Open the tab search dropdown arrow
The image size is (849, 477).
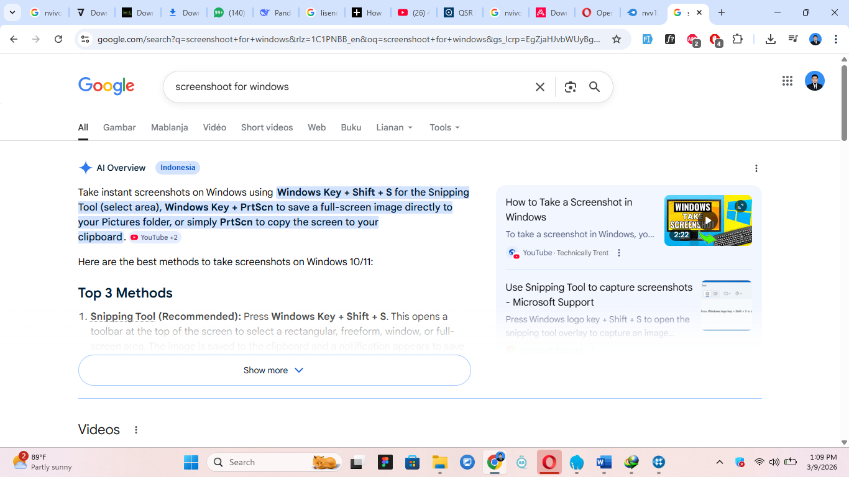(12, 12)
